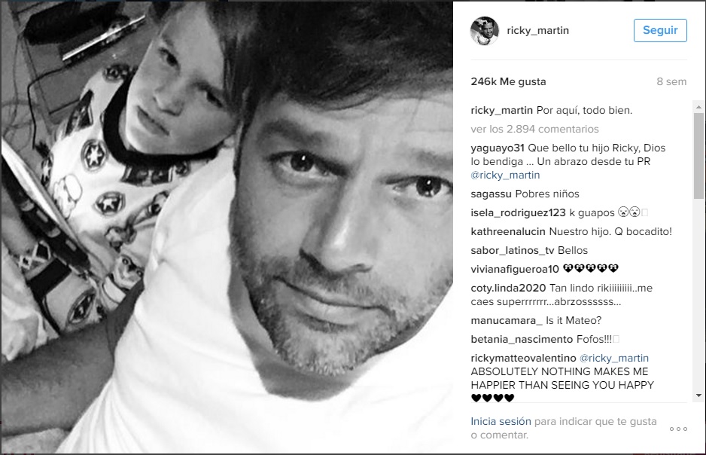Open coty.linda2020 commenter profile
This screenshot has height=455, width=706.
point(508,288)
